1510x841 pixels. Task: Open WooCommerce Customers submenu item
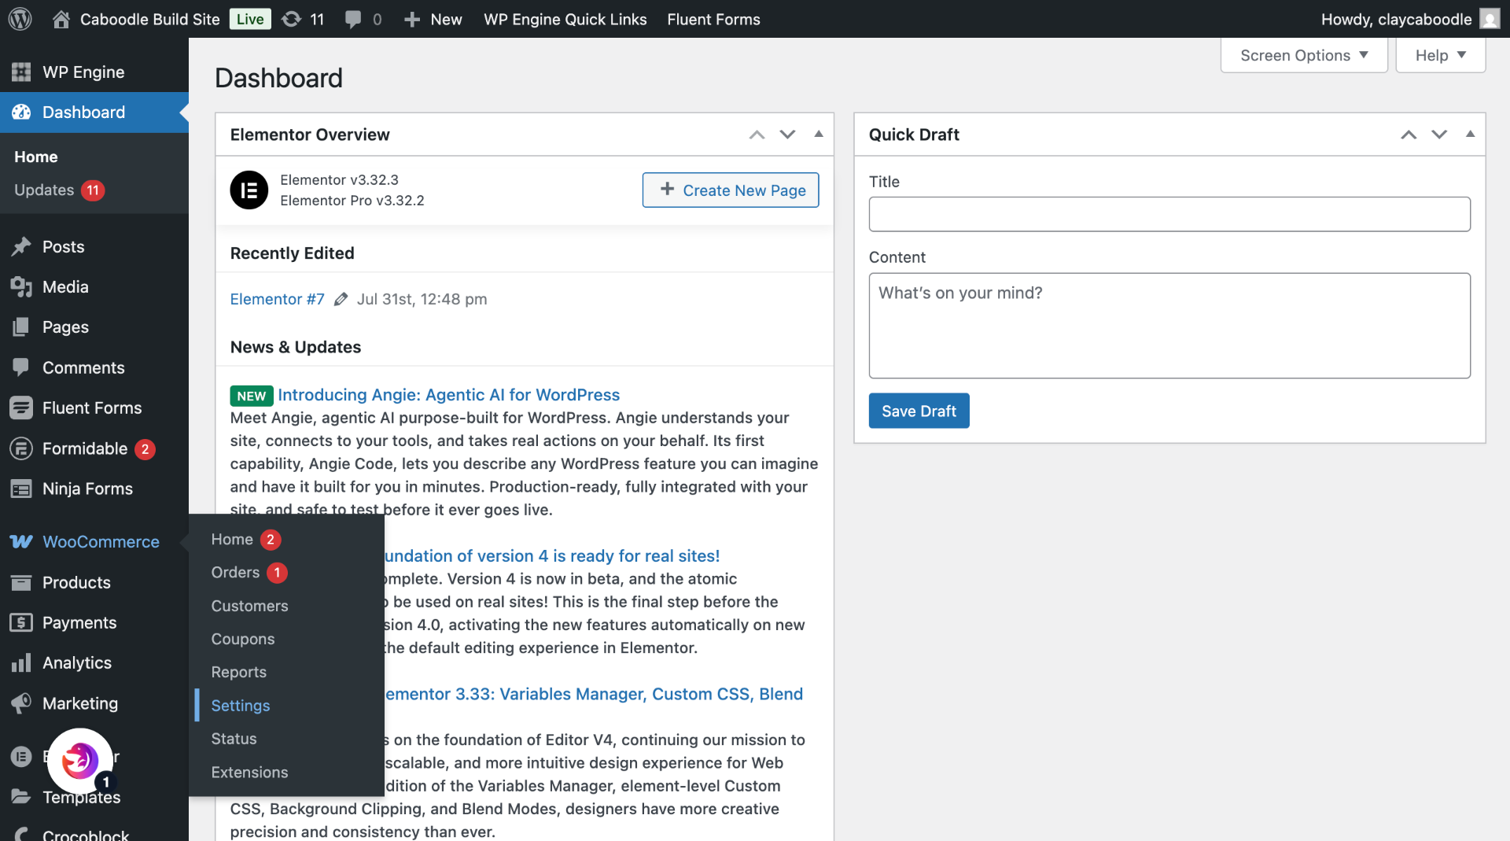249,606
